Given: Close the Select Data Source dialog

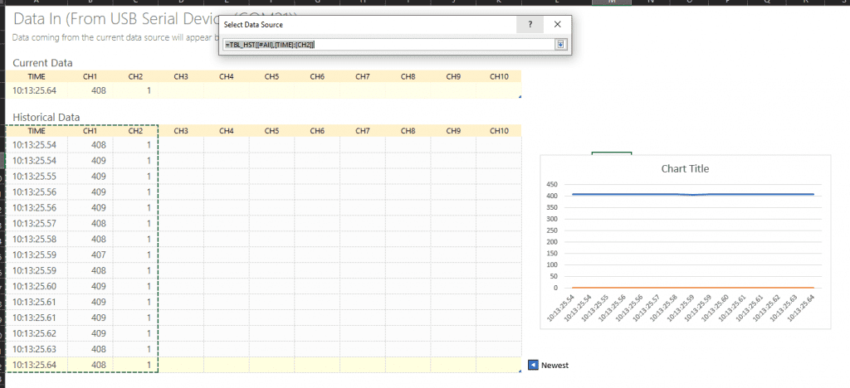Looking at the screenshot, I should [557, 24].
